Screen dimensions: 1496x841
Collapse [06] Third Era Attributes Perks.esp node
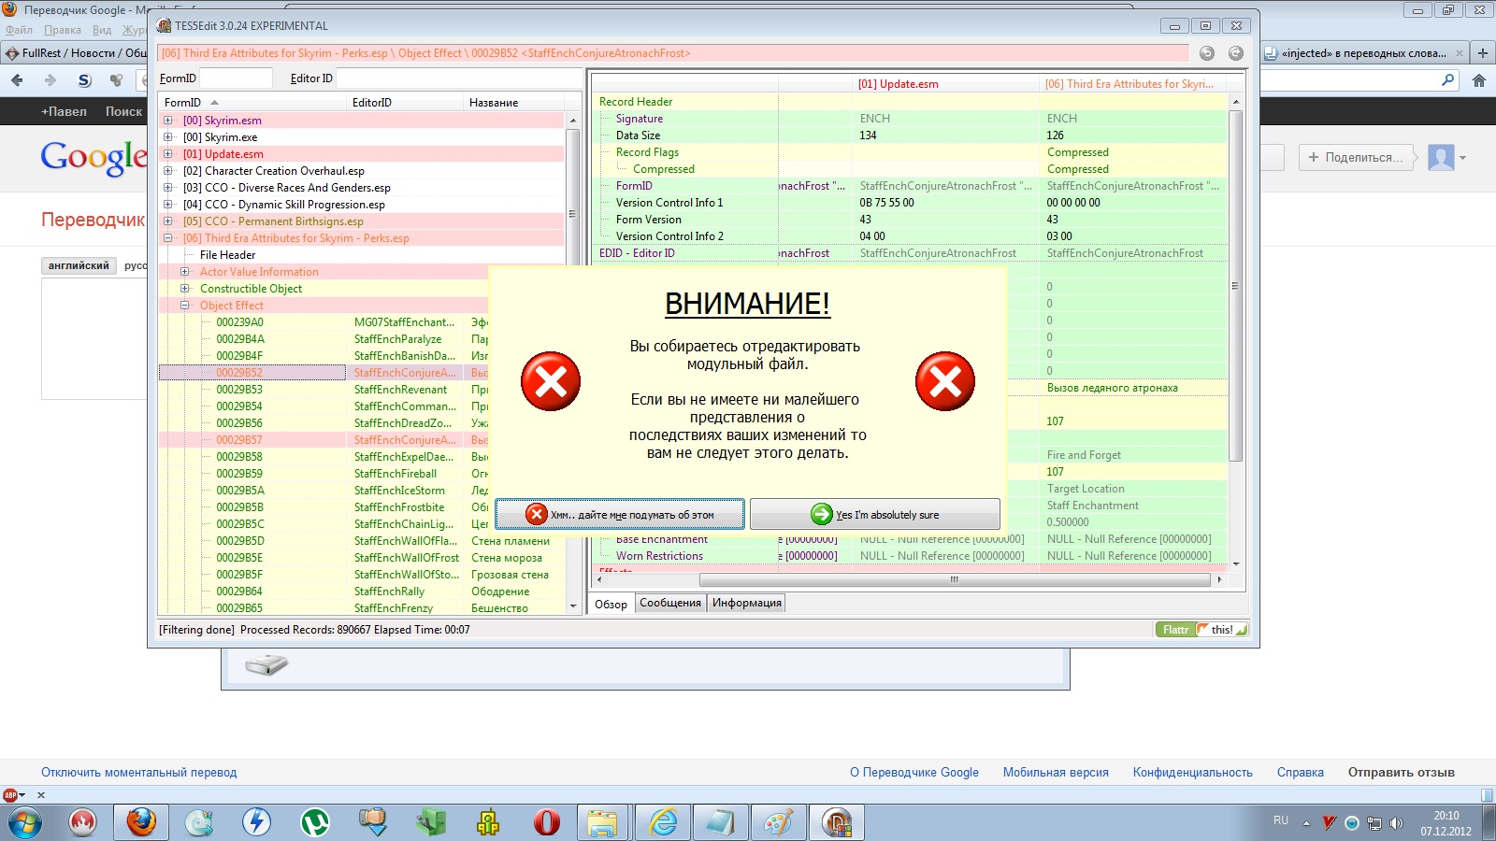coord(168,238)
